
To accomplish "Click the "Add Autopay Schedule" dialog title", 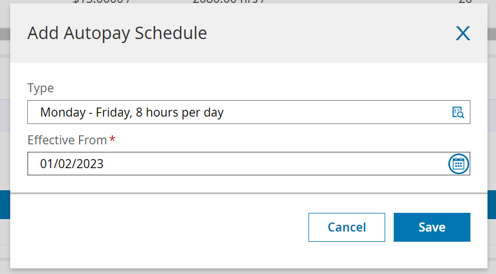I will [117, 33].
